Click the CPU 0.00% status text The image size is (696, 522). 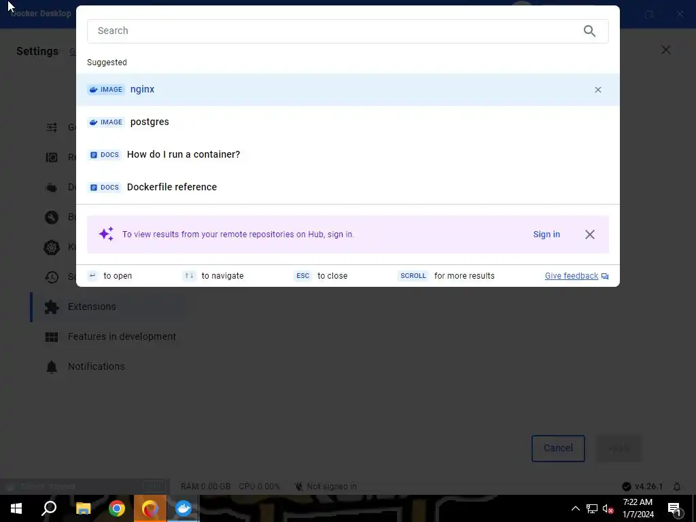259,487
